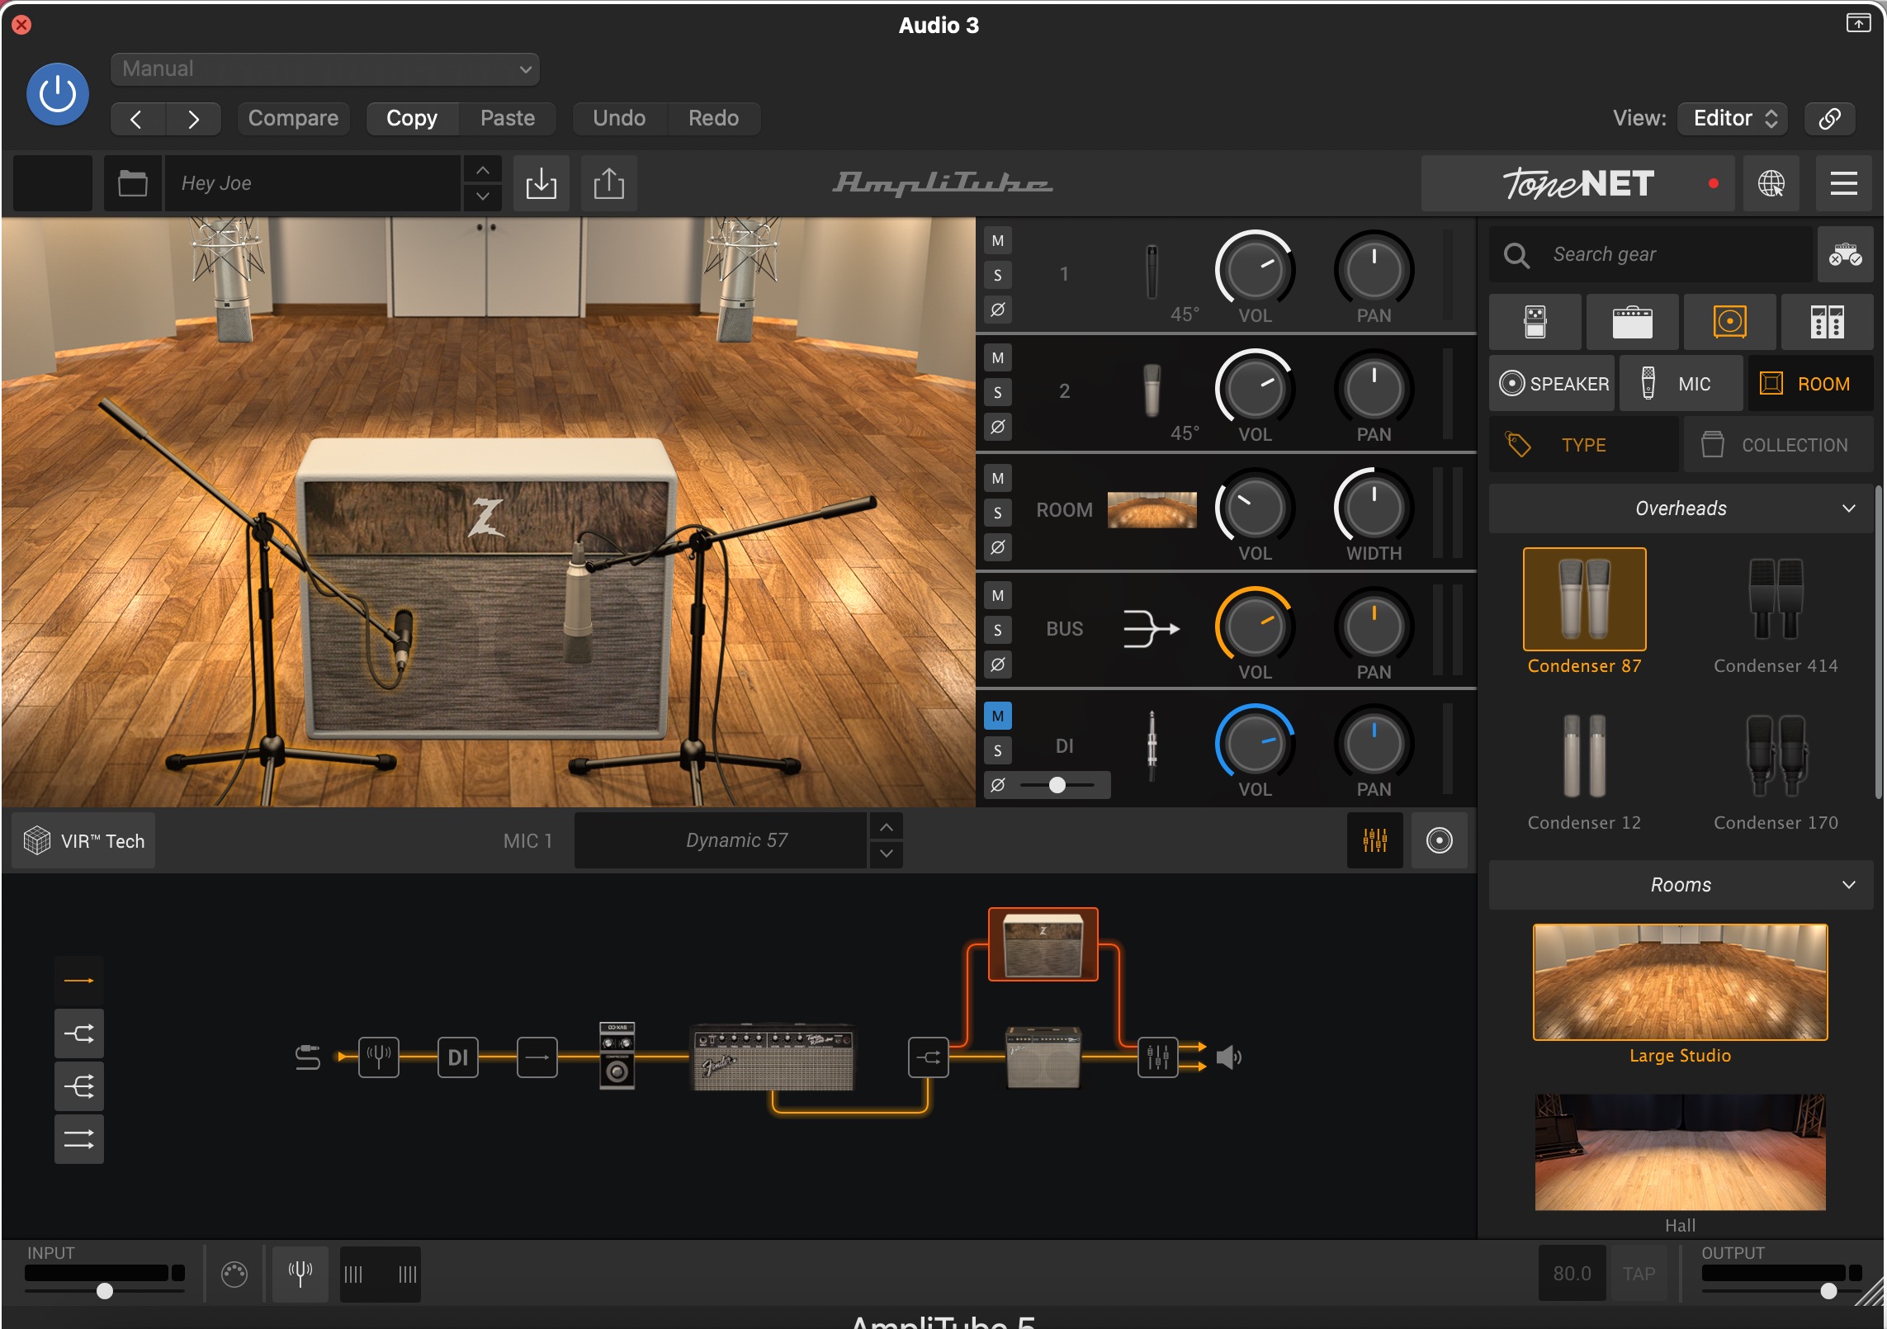The height and width of the screenshot is (1329, 1887).
Task: Show the mixer sliders view icon
Action: coord(1374,840)
